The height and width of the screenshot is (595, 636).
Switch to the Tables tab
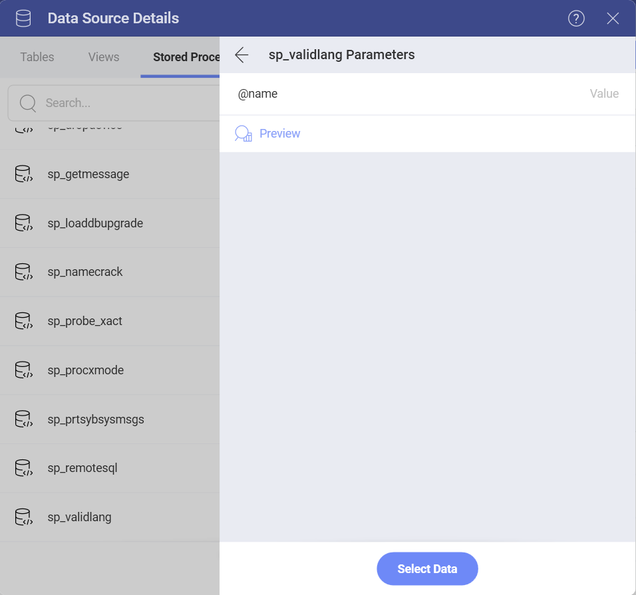click(37, 57)
